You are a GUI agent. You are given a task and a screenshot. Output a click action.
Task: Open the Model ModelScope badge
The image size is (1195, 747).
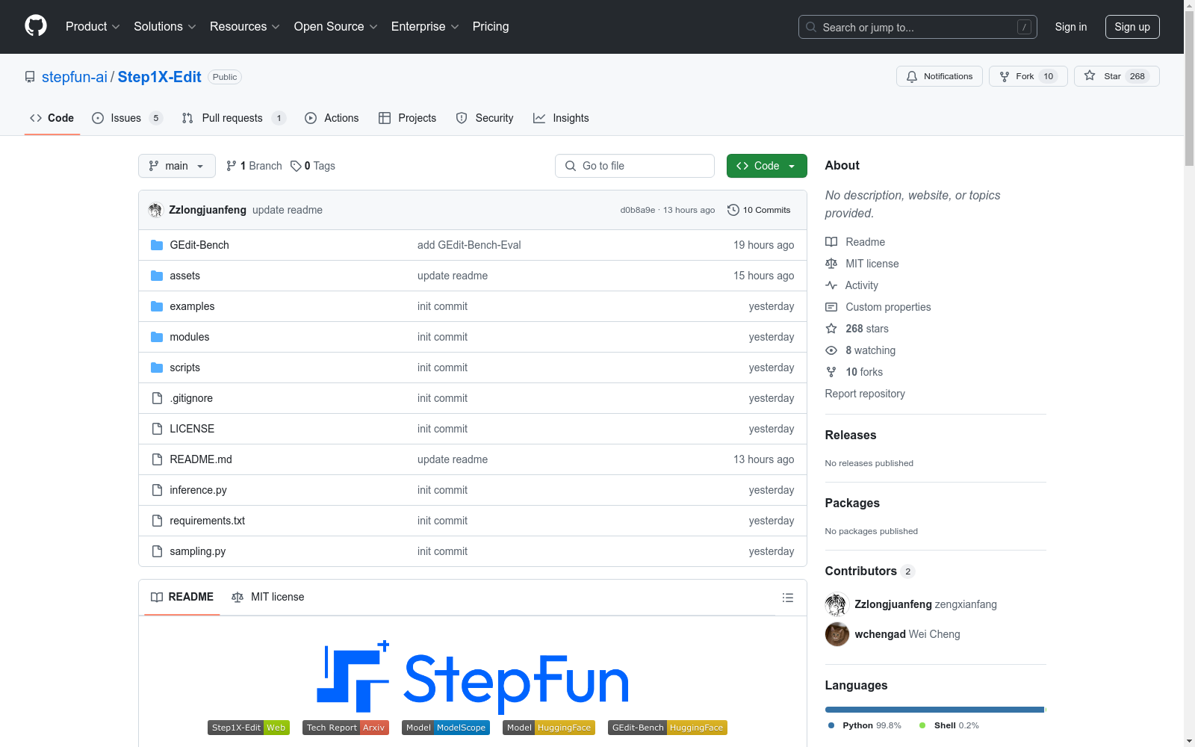click(x=446, y=728)
